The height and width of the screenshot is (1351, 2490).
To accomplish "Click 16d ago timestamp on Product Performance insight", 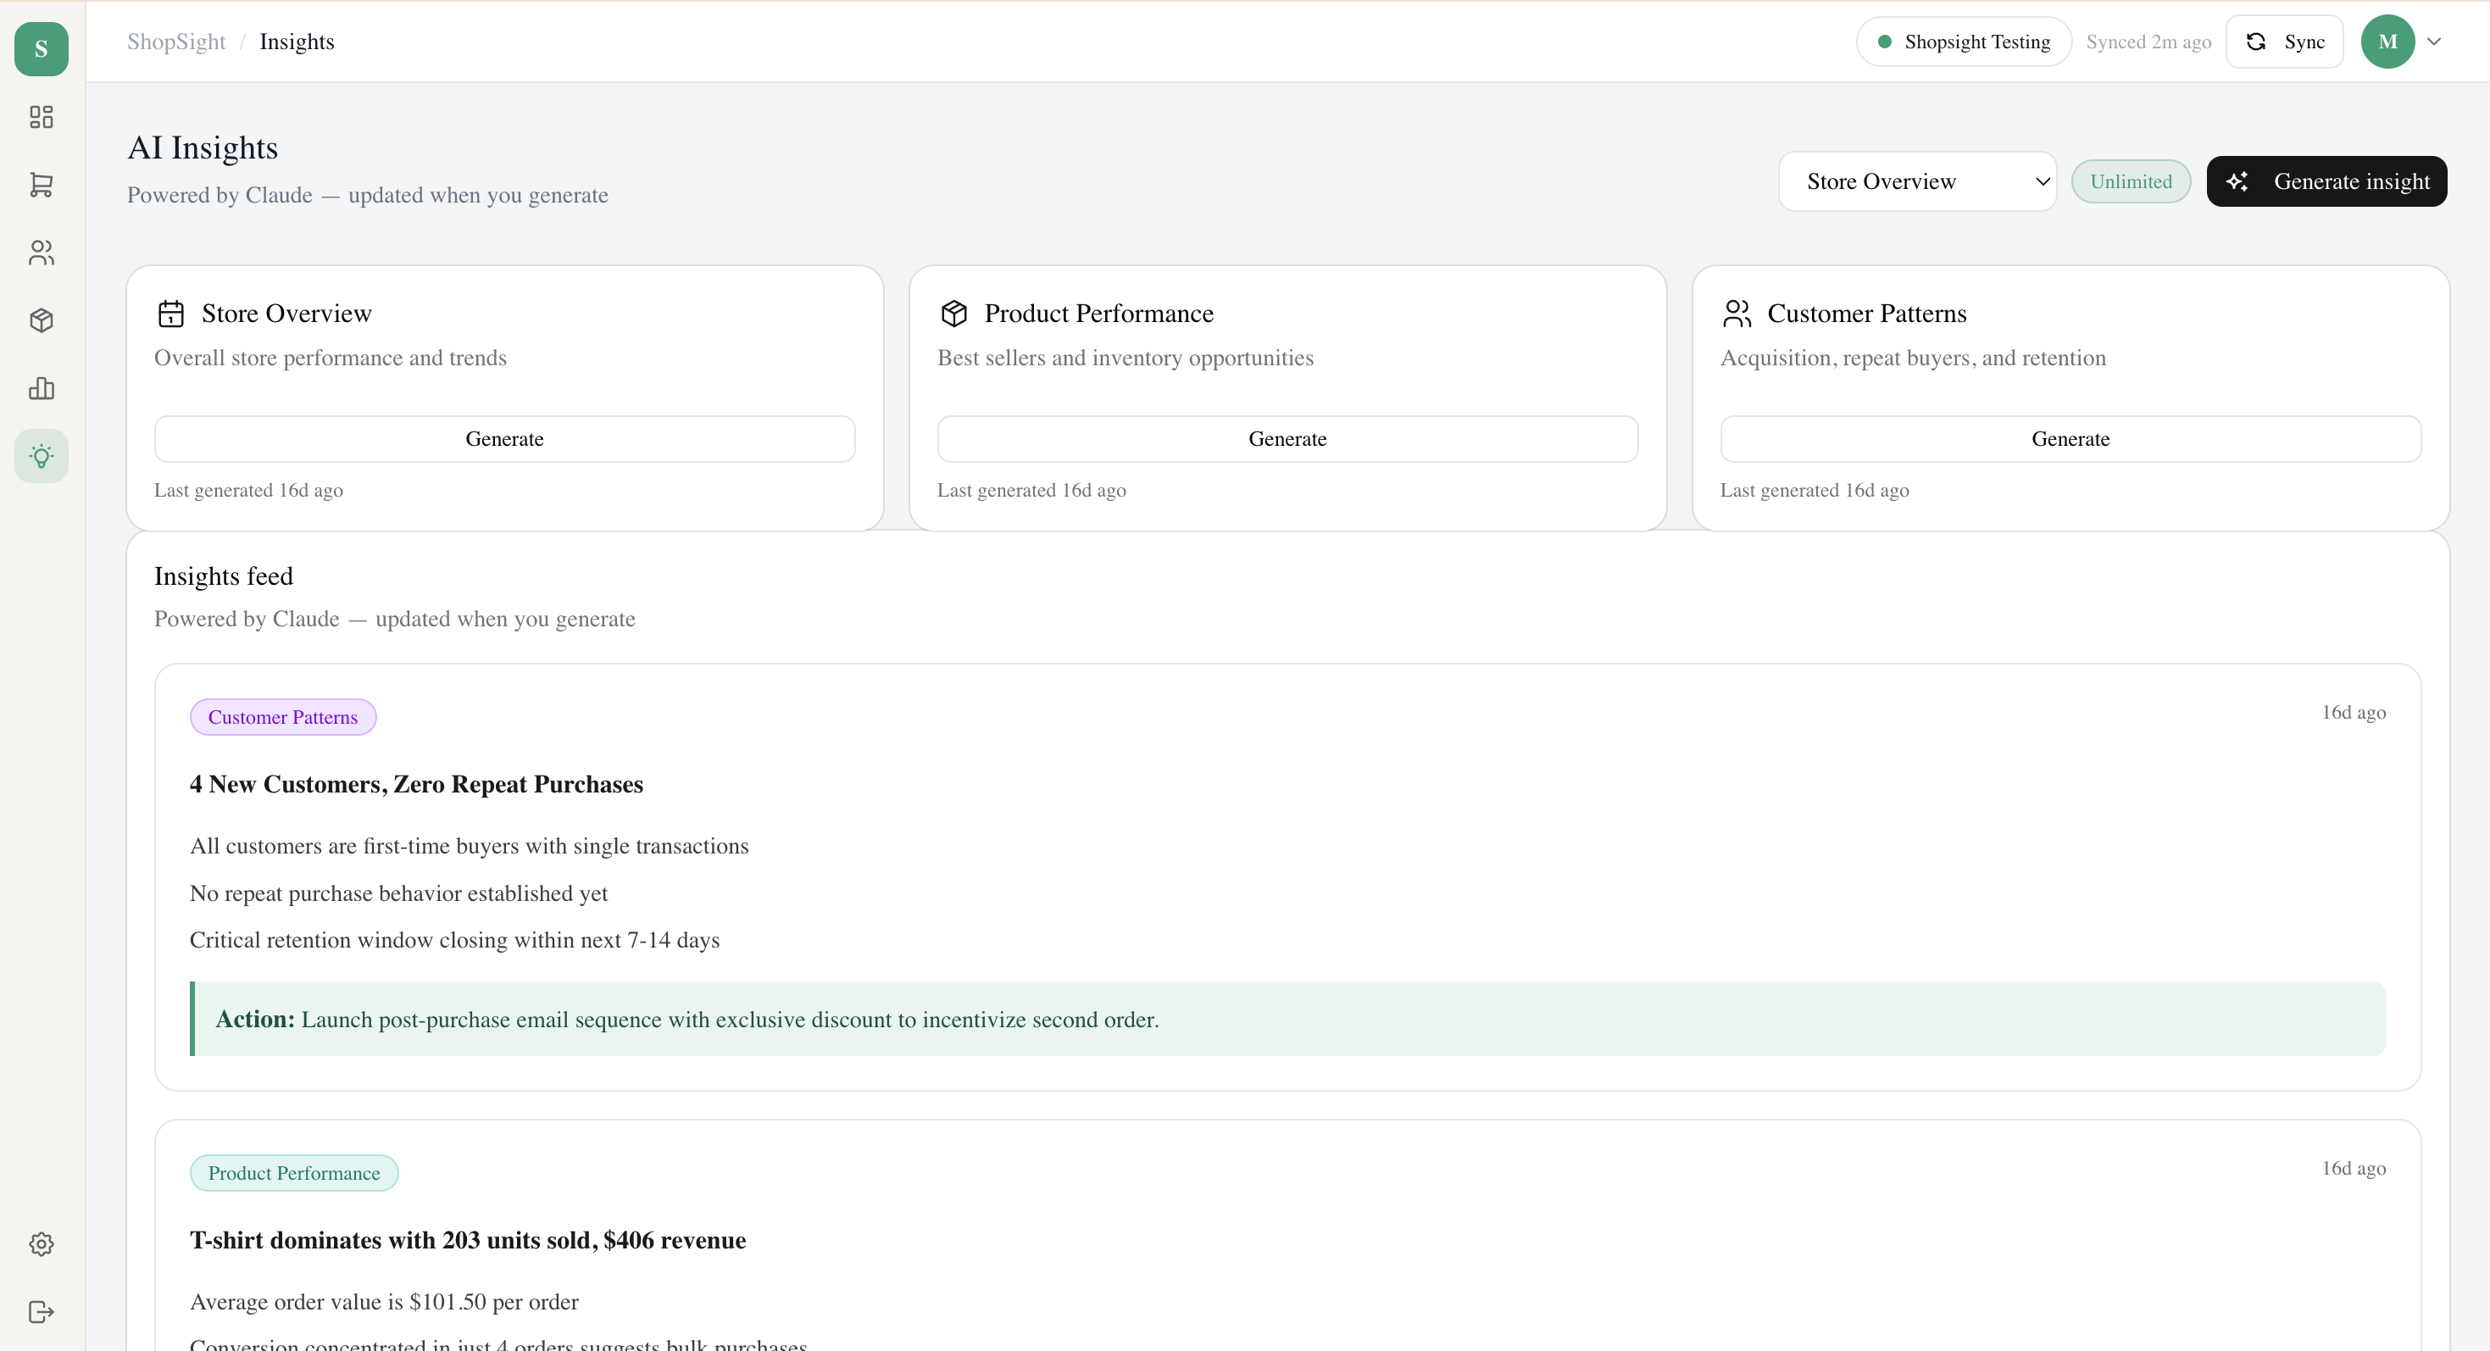I will click(2354, 1169).
